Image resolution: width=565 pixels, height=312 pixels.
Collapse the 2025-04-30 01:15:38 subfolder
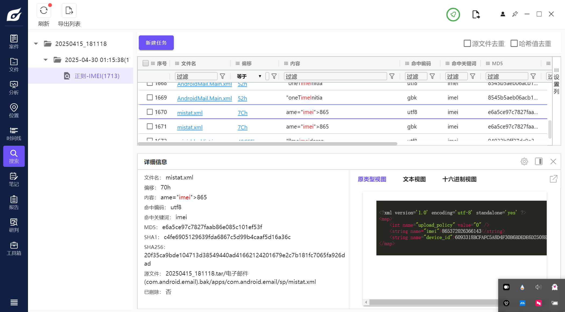click(46, 60)
